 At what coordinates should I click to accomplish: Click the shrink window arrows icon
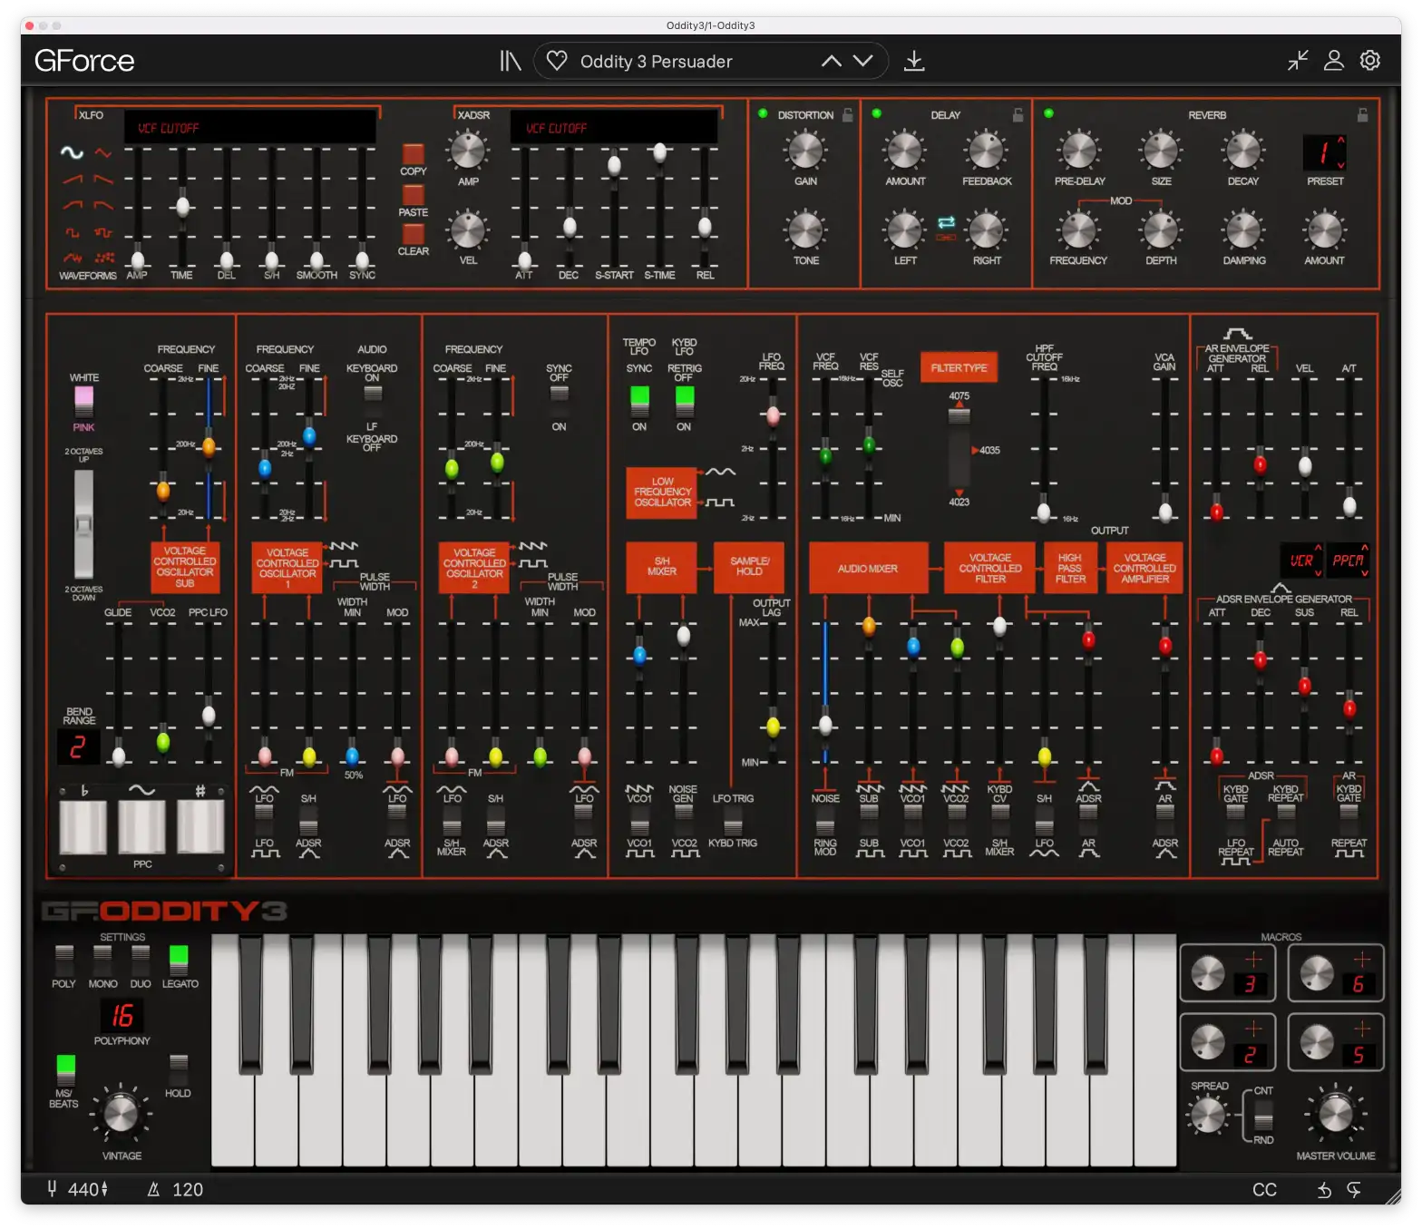pos(1298,61)
